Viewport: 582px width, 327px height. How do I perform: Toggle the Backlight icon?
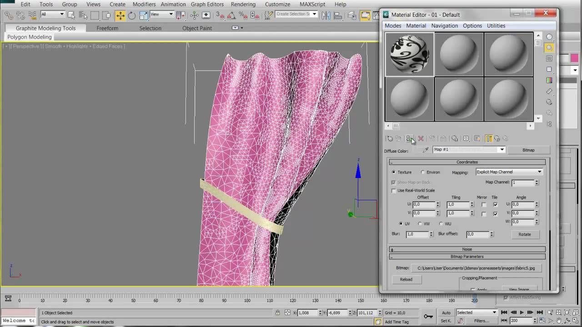pos(549,48)
